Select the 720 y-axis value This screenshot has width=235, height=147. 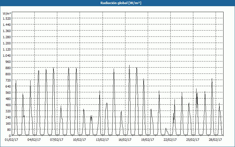8,80
